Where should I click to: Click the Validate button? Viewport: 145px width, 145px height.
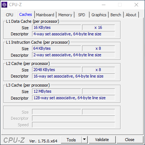pos(102,140)
